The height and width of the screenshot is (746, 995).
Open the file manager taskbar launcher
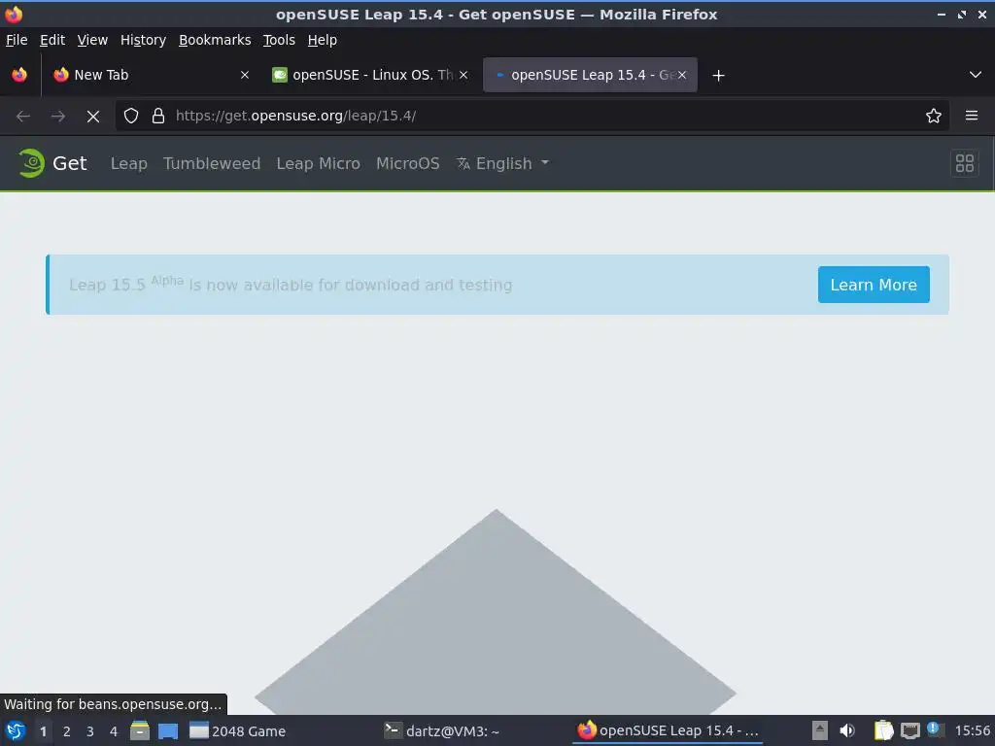tap(140, 730)
